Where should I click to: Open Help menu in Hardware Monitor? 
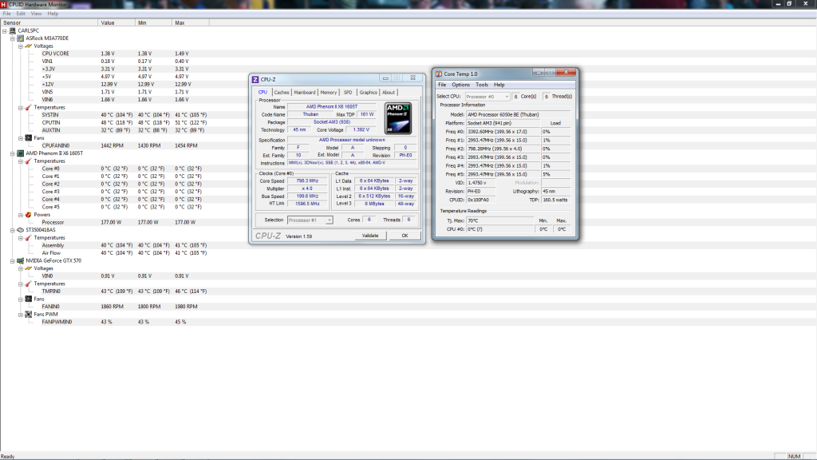53,14
